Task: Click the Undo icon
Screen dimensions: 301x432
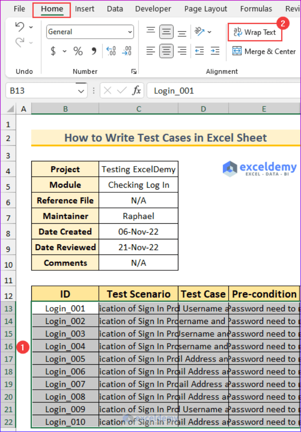Action: click(19, 26)
